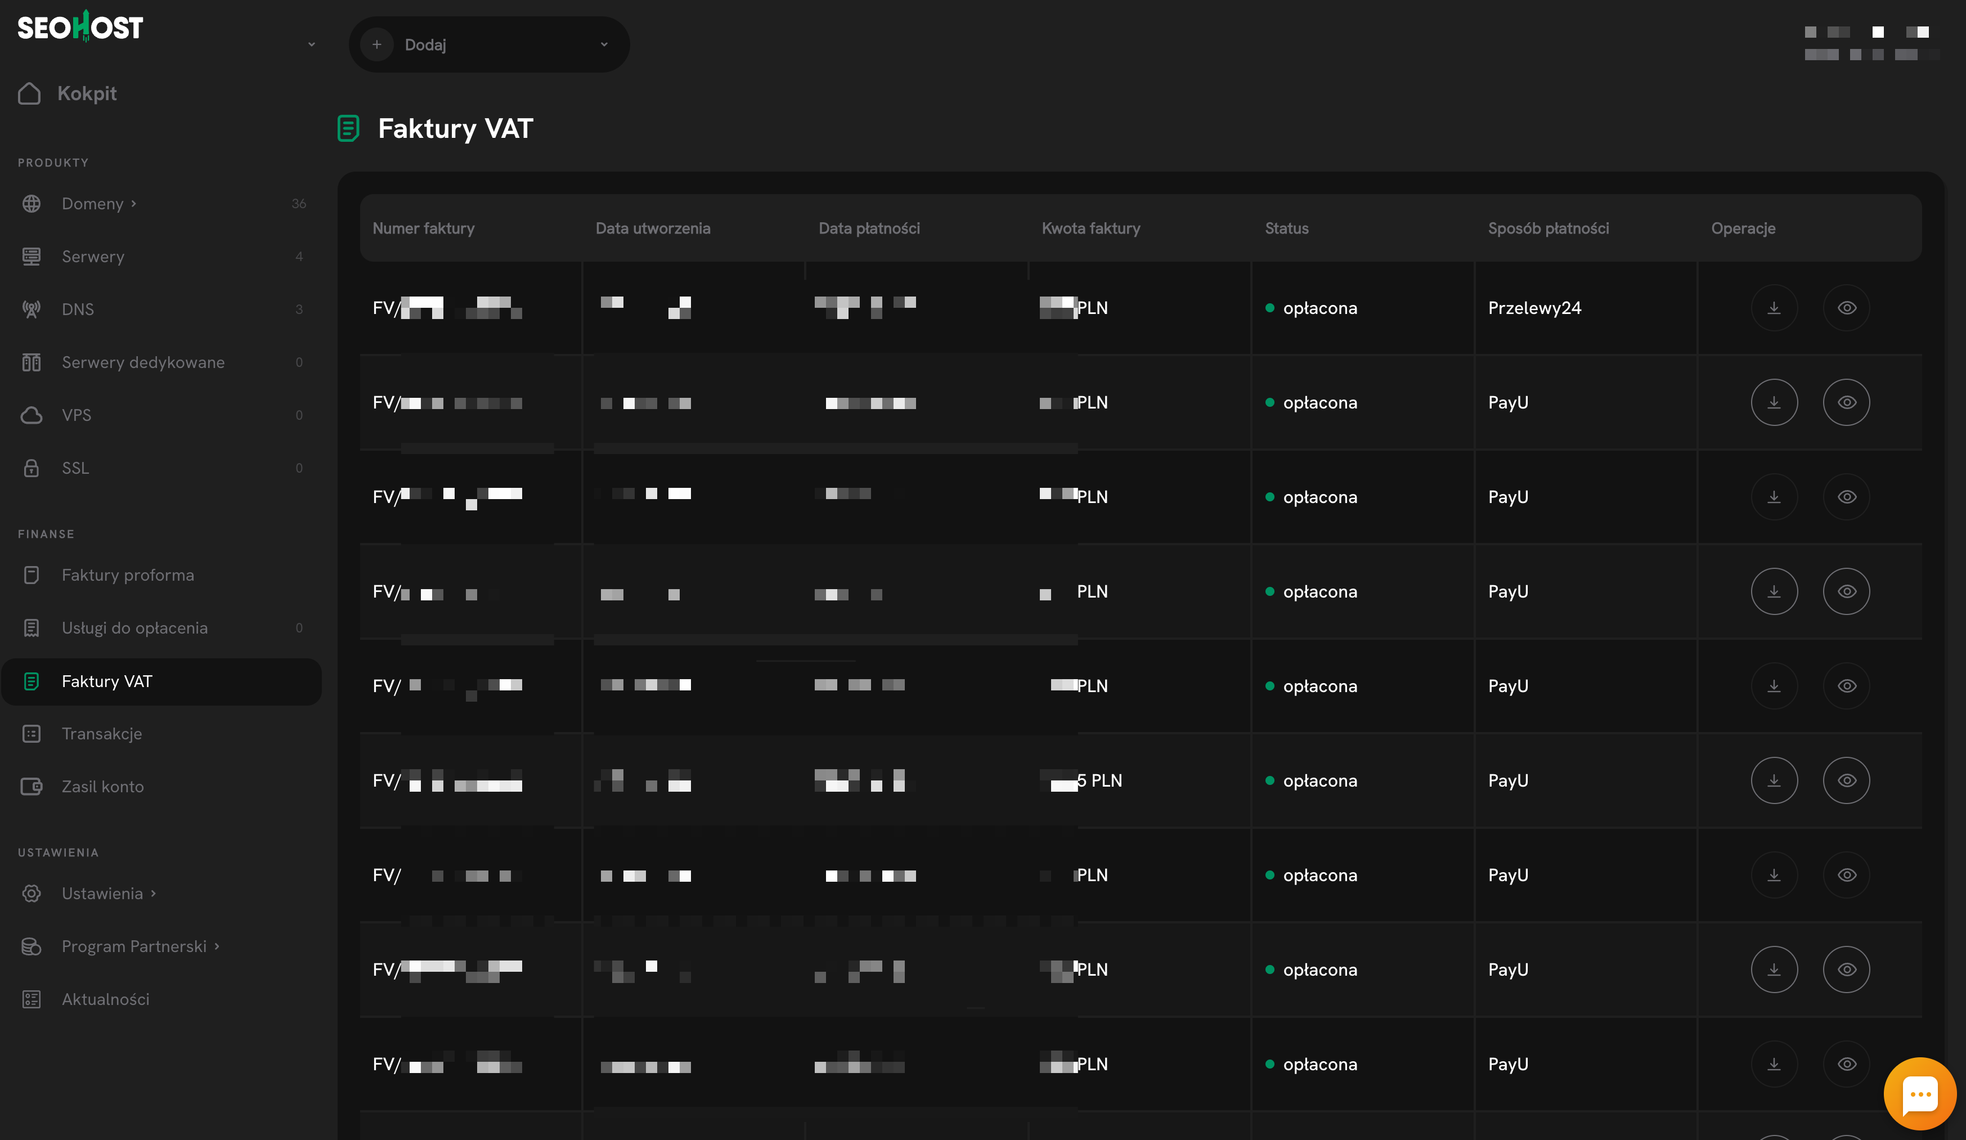This screenshot has width=1966, height=1140.
Task: Preview the Przelewy24 invoice with eye icon
Action: coord(1846,308)
